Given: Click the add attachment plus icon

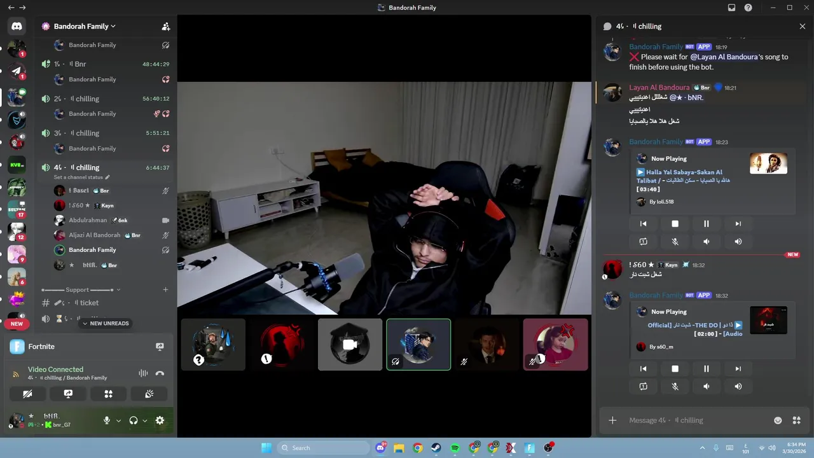Looking at the screenshot, I should (x=612, y=420).
